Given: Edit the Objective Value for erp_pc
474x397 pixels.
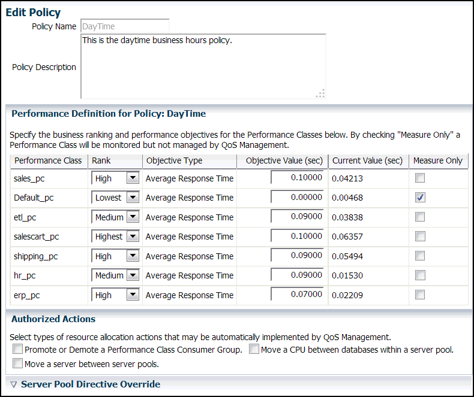Looking at the screenshot, I should point(297,295).
